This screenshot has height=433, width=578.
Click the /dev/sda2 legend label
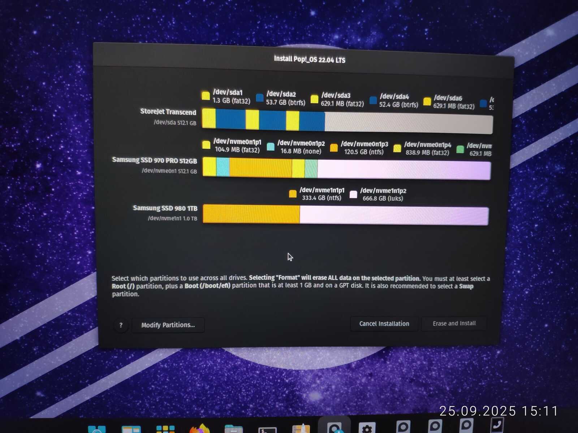(281, 94)
